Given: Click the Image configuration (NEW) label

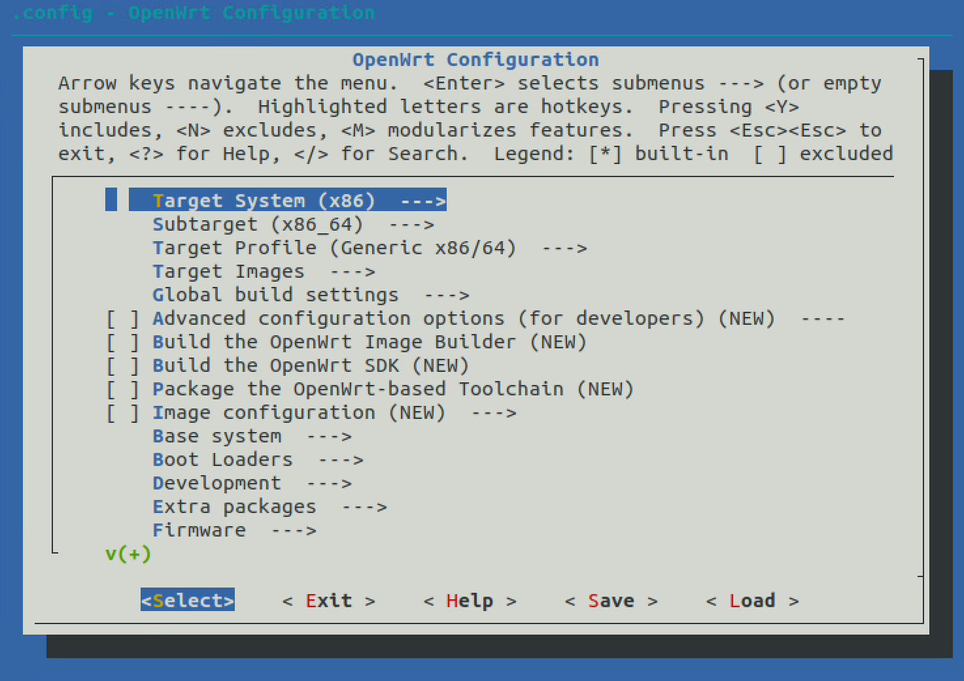Looking at the screenshot, I should click(x=299, y=412).
